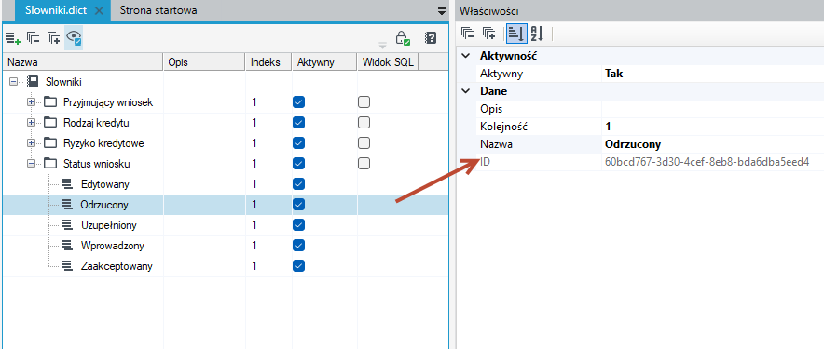The image size is (824, 349).
Task: Expand all categories in Właściwości toolbar
Action: pyautogui.click(x=489, y=34)
